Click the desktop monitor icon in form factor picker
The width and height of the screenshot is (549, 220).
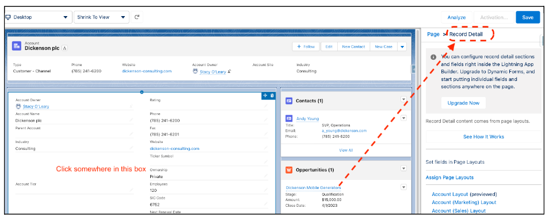coord(8,17)
